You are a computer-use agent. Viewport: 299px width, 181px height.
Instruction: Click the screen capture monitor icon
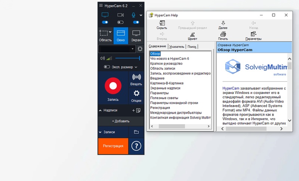[105, 15]
